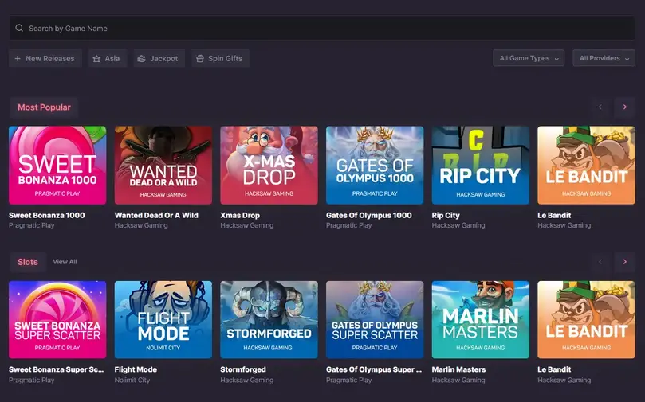Click the Asia temple icon
Image resolution: width=645 pixels, height=402 pixels.
pyautogui.click(x=96, y=59)
